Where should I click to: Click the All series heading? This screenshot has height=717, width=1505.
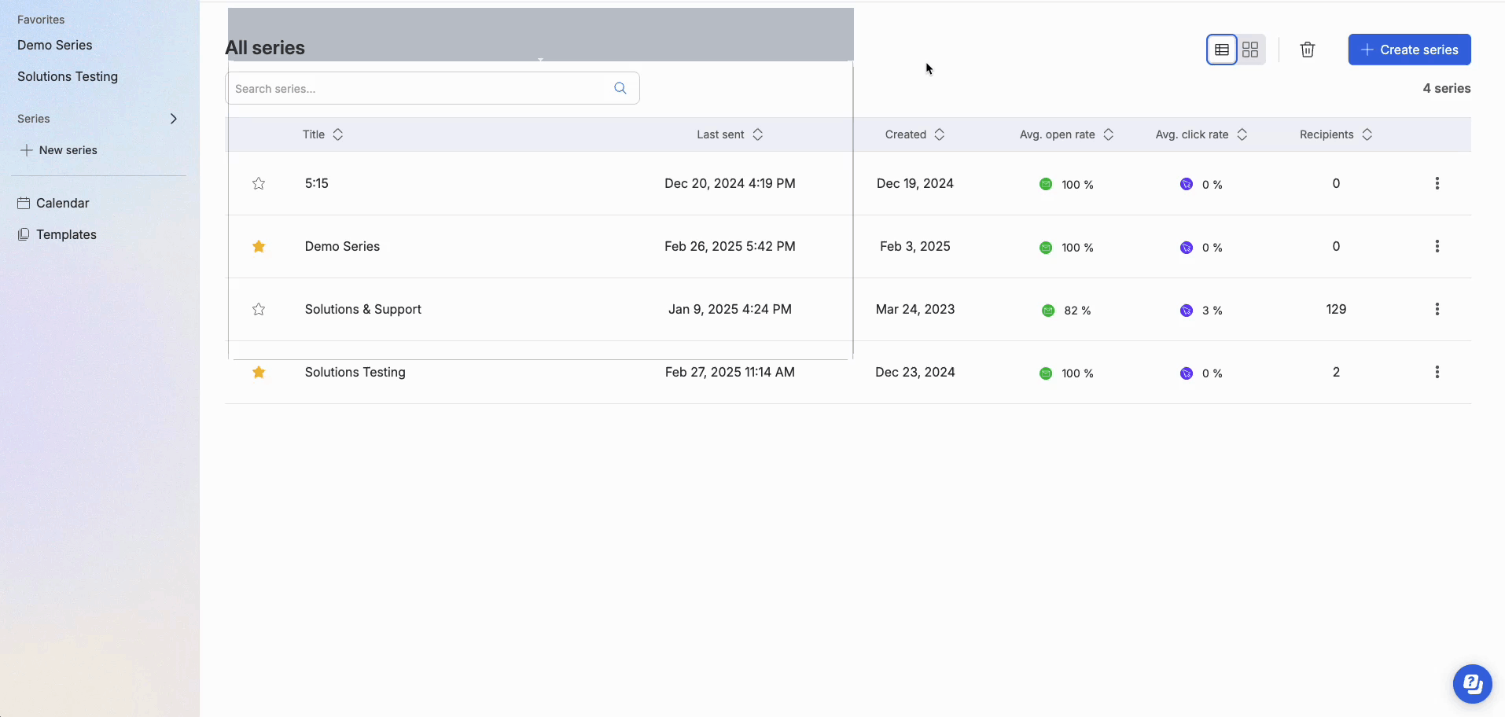click(x=265, y=48)
